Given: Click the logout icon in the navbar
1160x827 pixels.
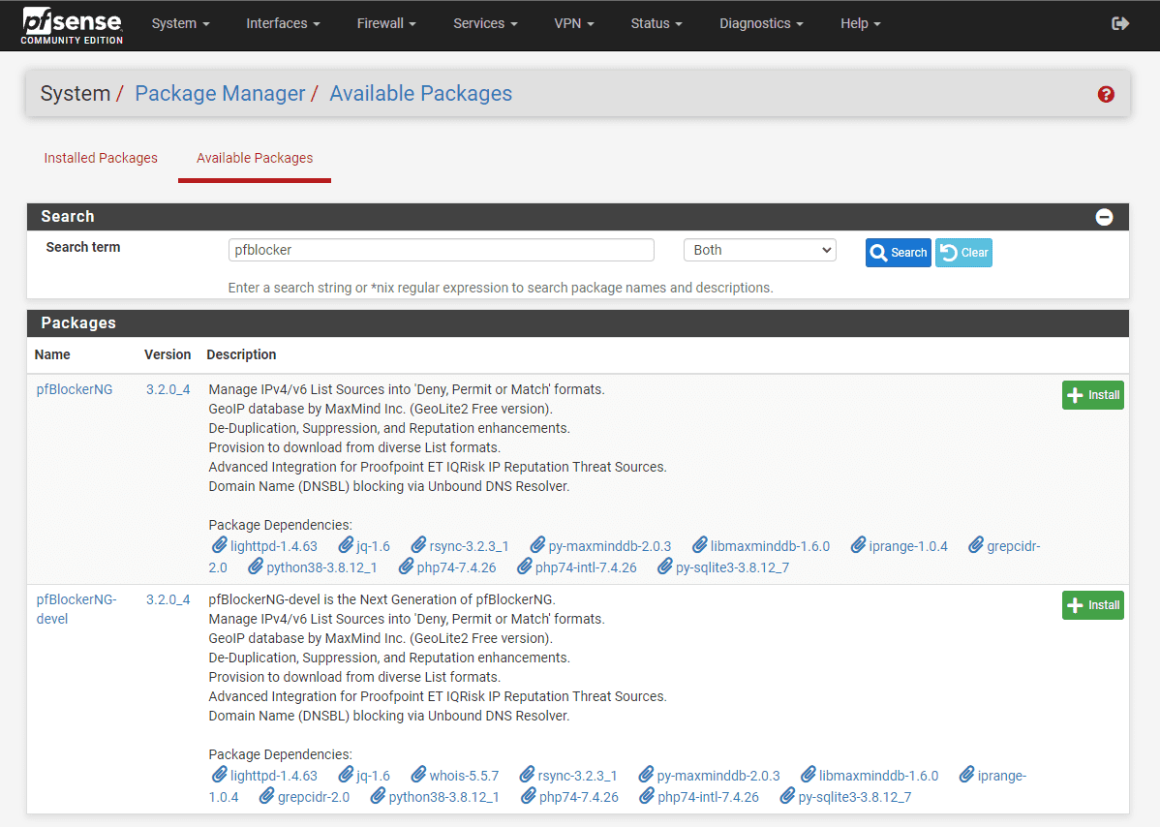Looking at the screenshot, I should tap(1120, 23).
